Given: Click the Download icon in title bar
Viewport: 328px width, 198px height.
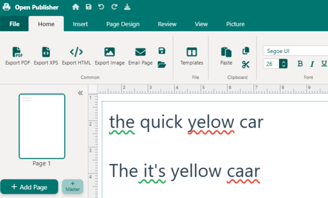Looking at the screenshot, I should click(x=127, y=7).
